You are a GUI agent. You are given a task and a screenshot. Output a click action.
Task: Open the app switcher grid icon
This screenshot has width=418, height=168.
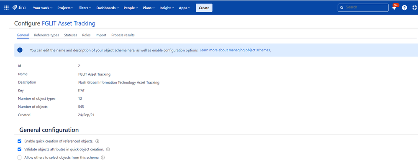click(6, 8)
